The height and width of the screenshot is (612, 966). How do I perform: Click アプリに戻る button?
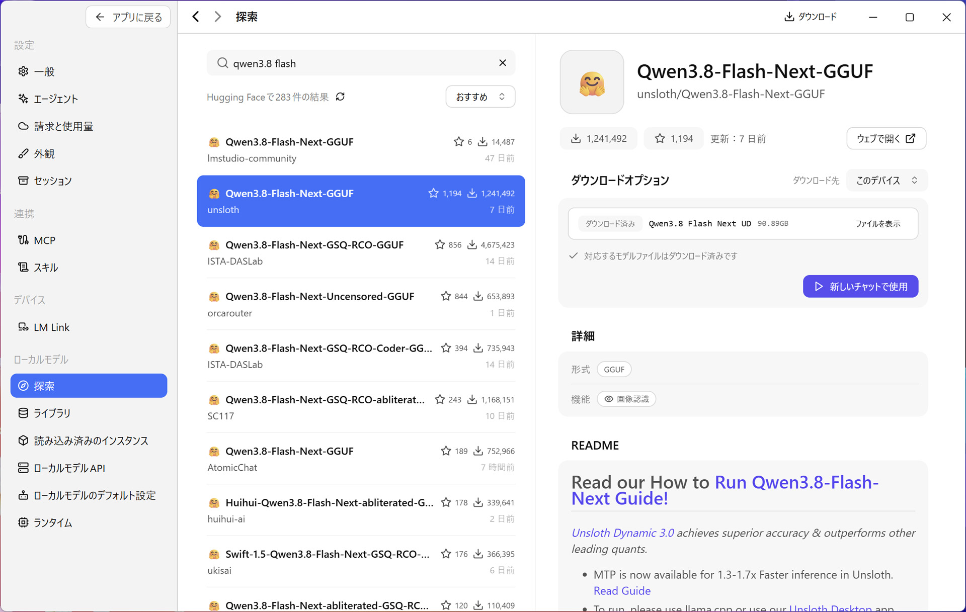pos(128,17)
